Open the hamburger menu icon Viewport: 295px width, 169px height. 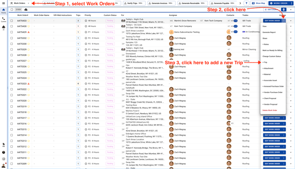tap(4, 3)
